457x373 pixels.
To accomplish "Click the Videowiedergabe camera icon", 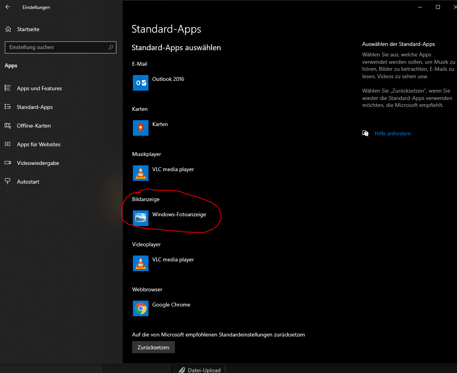I will [8, 163].
